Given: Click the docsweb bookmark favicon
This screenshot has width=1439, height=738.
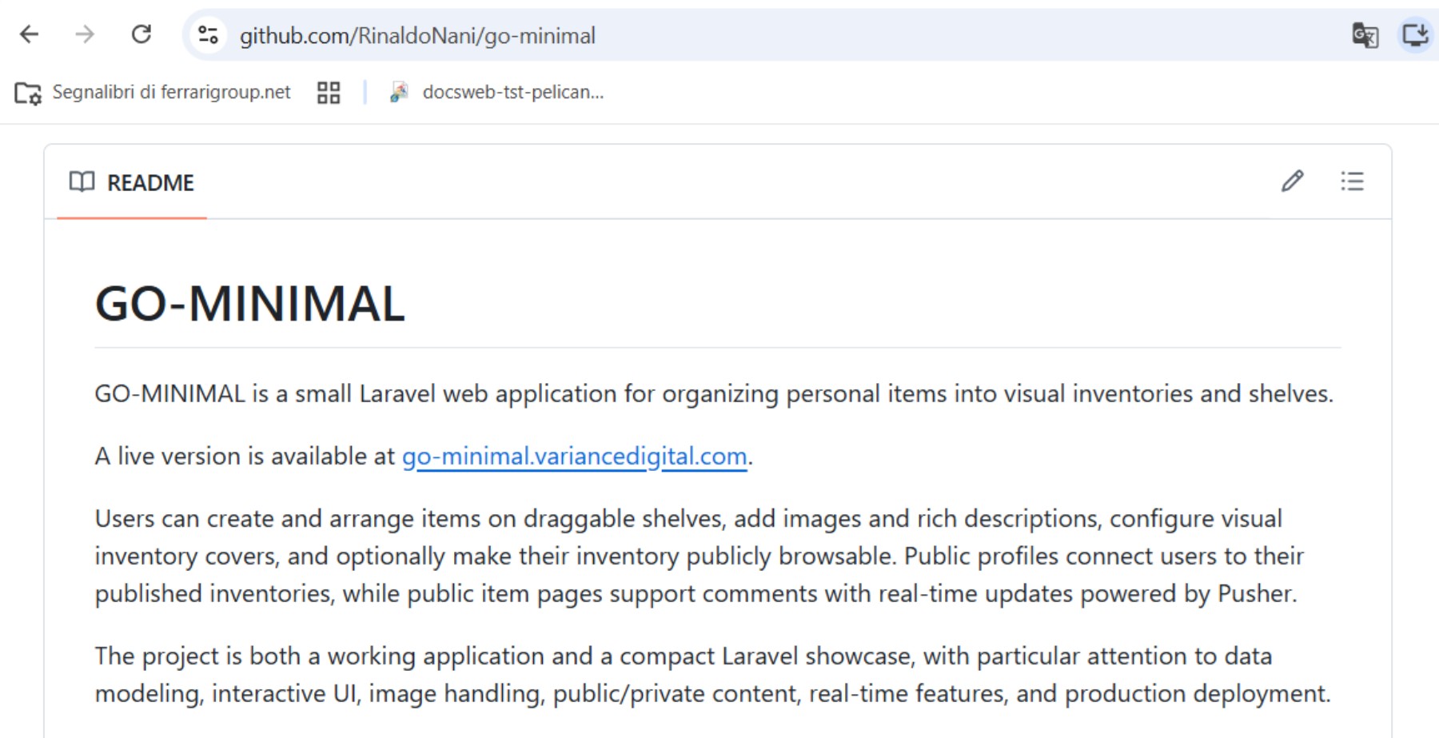Looking at the screenshot, I should [399, 93].
